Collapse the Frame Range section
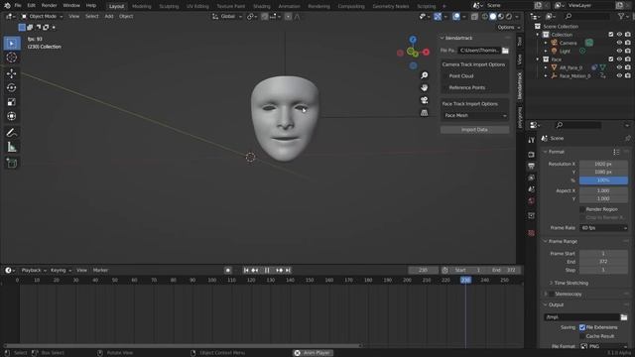Image resolution: width=635 pixels, height=357 pixels. point(545,241)
